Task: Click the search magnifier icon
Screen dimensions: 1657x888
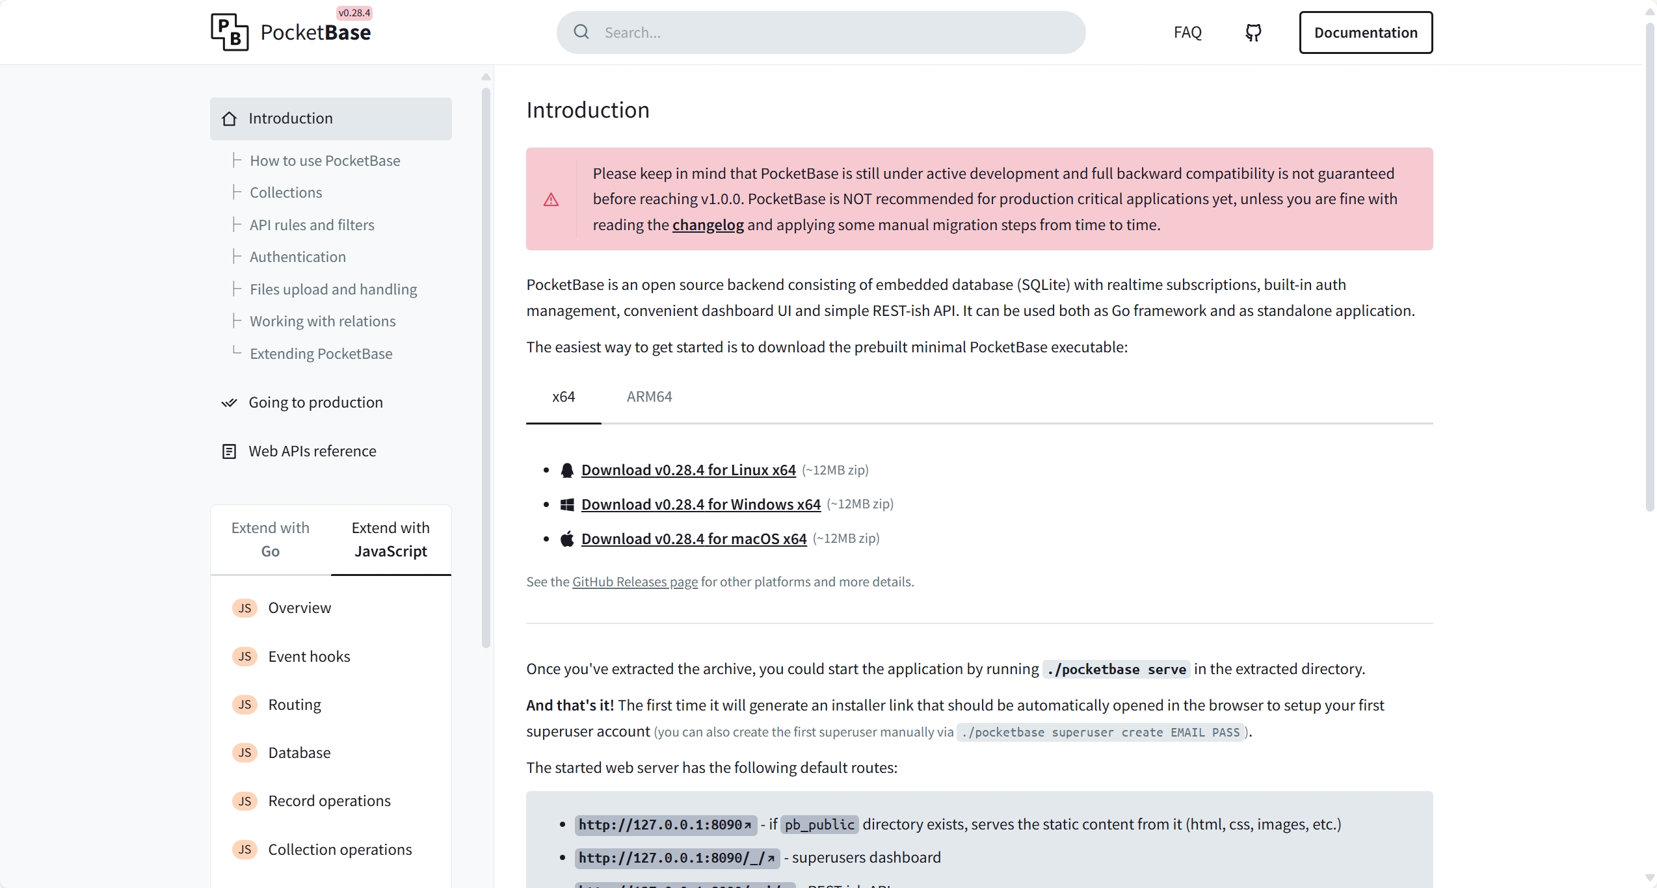Action: [x=581, y=32]
